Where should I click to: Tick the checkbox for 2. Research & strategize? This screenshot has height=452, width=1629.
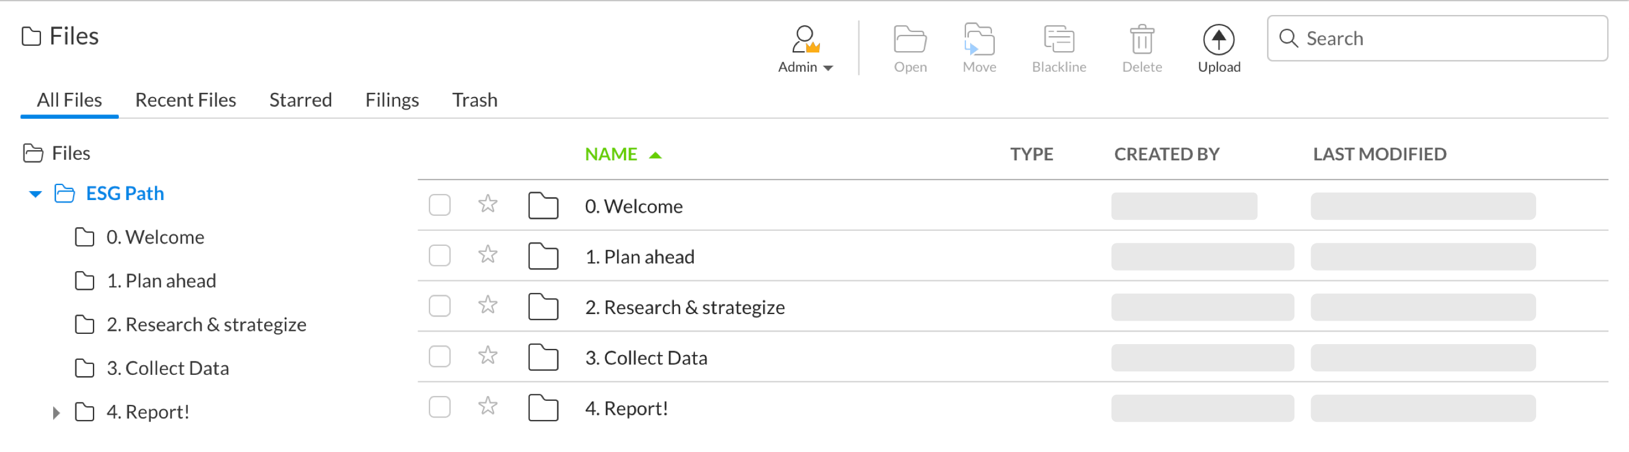pos(439,306)
